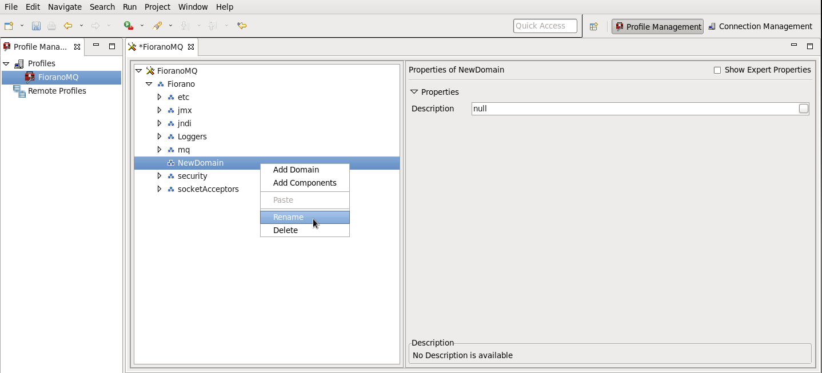The width and height of the screenshot is (822, 373).
Task: Choose Add Components from context menu
Action: [x=305, y=183]
